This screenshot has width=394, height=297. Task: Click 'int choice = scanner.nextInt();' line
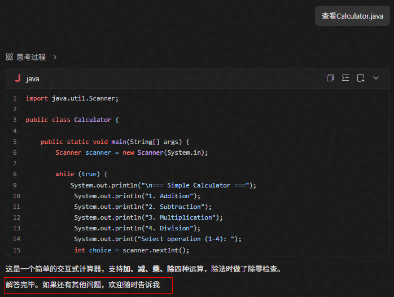coord(132,250)
